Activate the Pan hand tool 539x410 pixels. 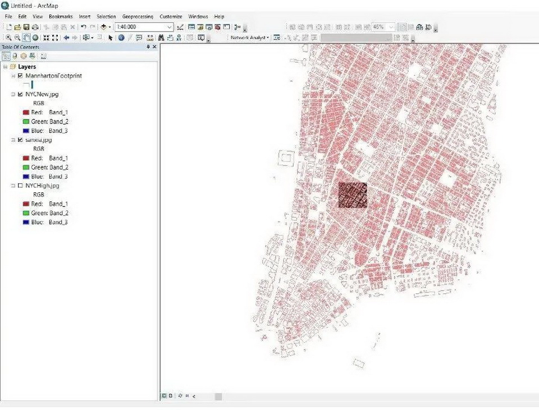(26, 38)
